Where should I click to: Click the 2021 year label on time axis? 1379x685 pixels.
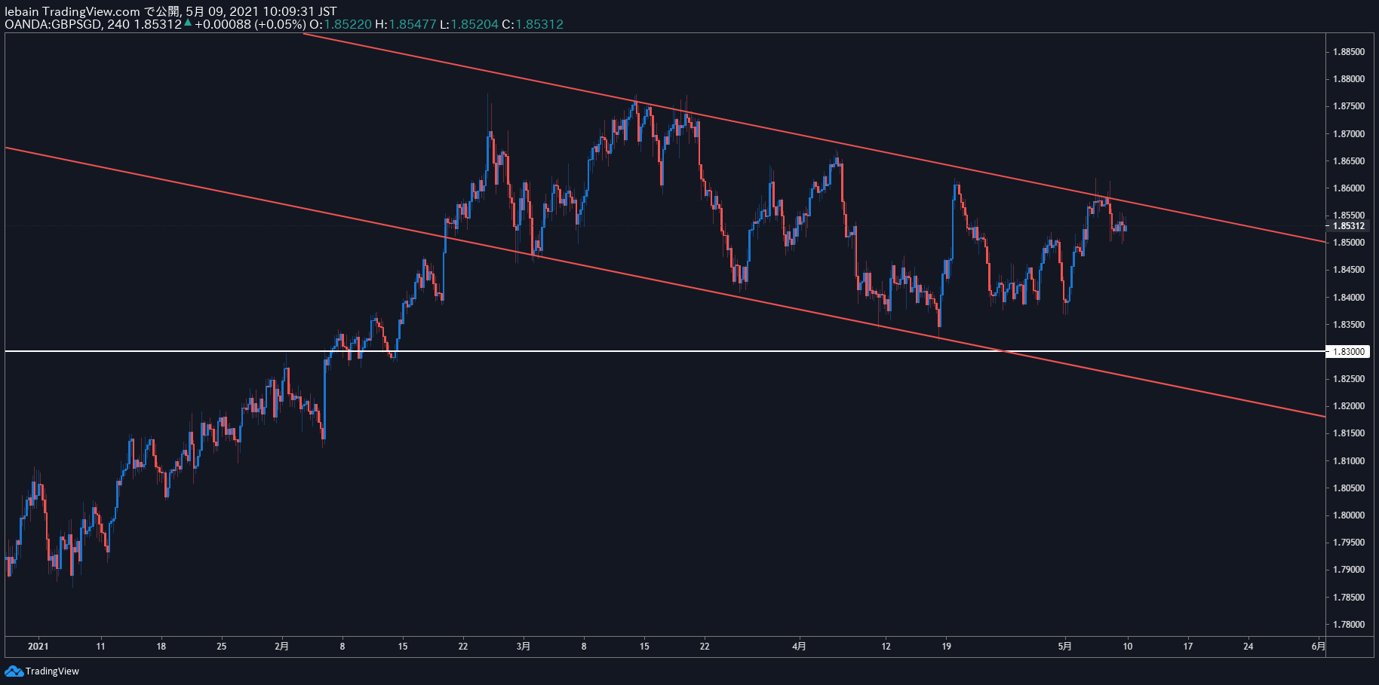(x=38, y=647)
